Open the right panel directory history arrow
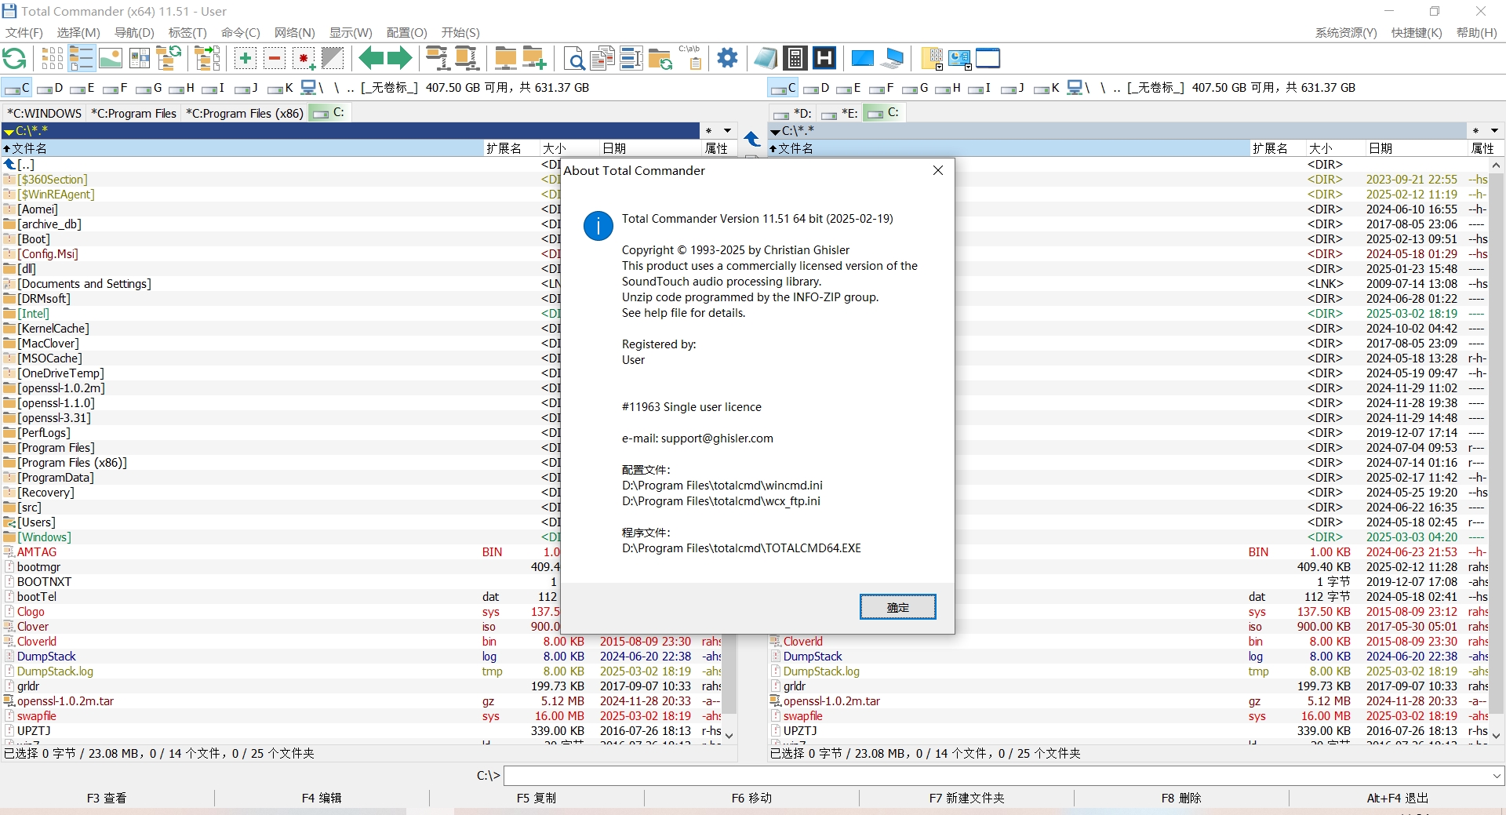The width and height of the screenshot is (1506, 815). pyautogui.click(x=1494, y=131)
